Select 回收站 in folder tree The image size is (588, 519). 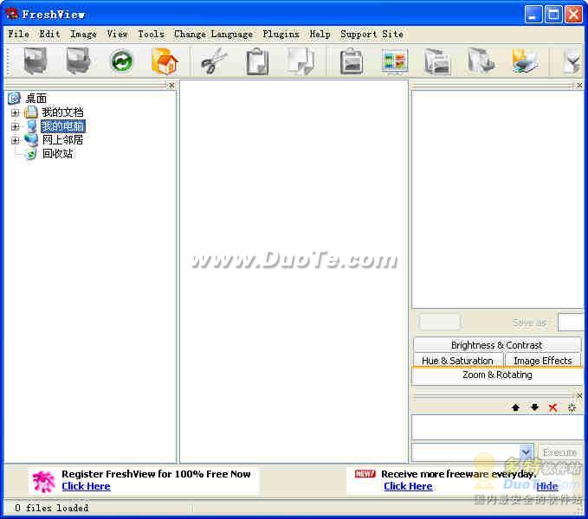click(57, 154)
